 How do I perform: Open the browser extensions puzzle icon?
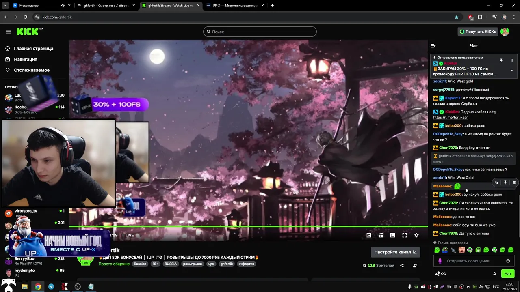click(x=480, y=17)
